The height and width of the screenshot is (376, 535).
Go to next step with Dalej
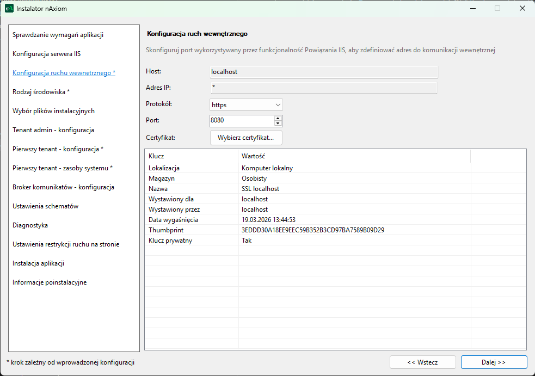tap(494, 362)
